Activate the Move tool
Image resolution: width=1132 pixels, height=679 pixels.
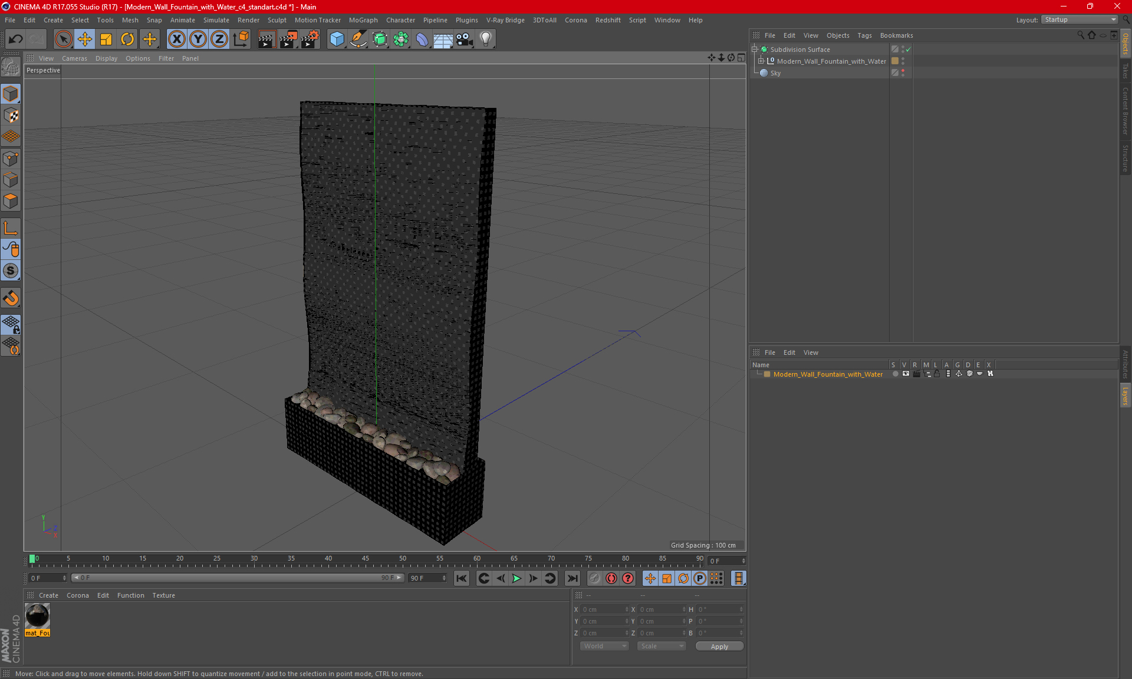(85, 39)
